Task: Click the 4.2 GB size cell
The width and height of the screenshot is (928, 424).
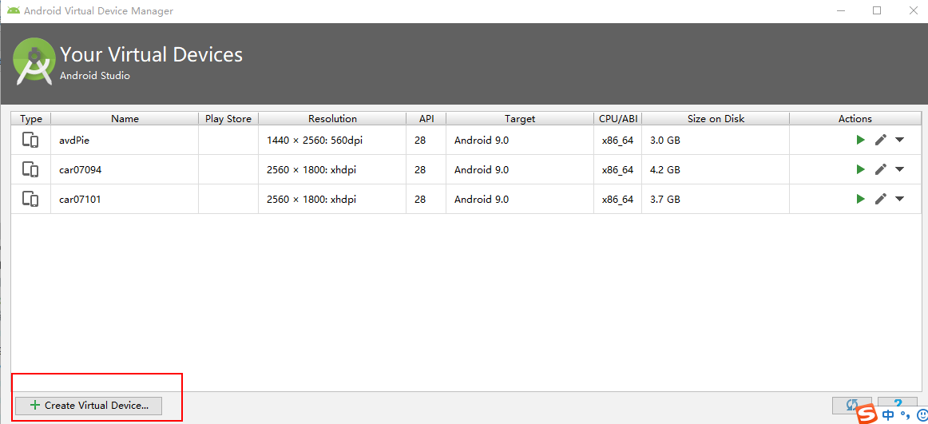Action: (x=716, y=170)
